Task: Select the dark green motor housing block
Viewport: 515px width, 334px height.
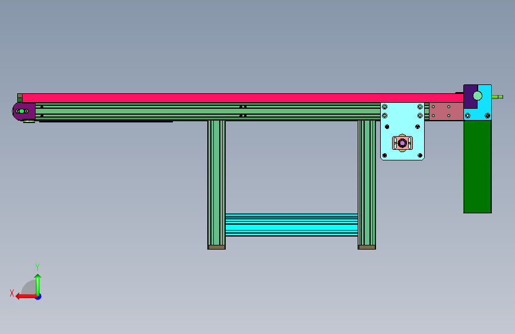Action: pyautogui.click(x=478, y=166)
